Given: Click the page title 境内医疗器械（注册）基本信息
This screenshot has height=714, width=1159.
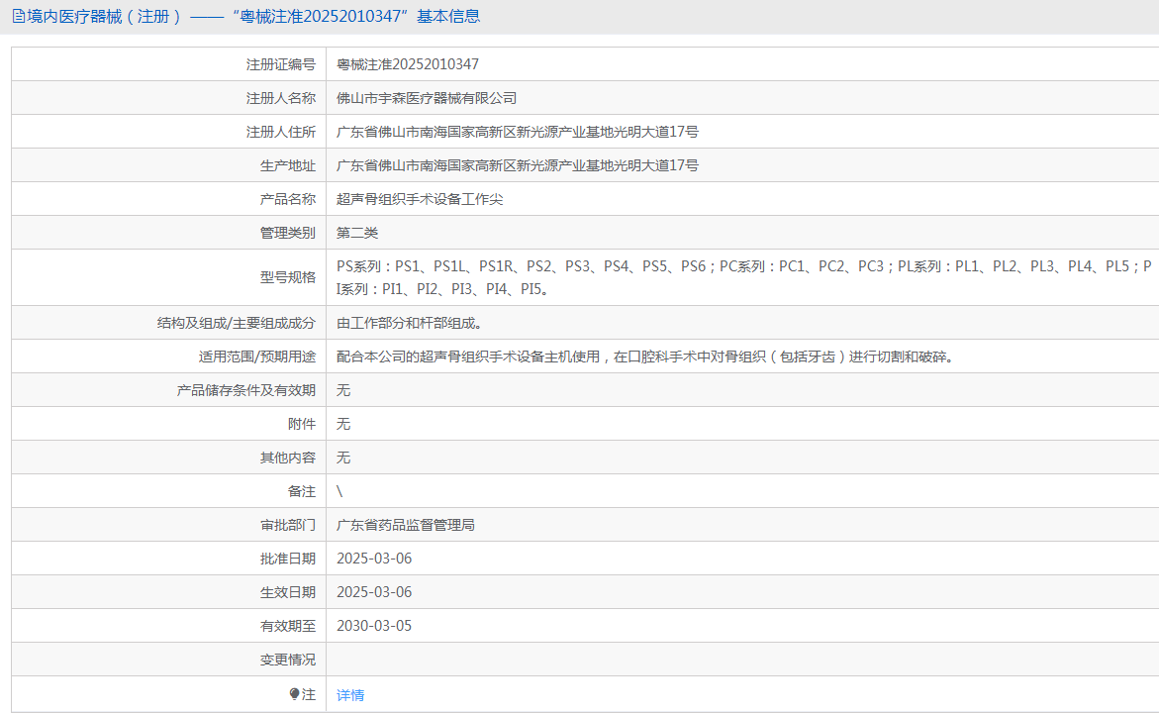Looking at the screenshot, I should 252,16.
